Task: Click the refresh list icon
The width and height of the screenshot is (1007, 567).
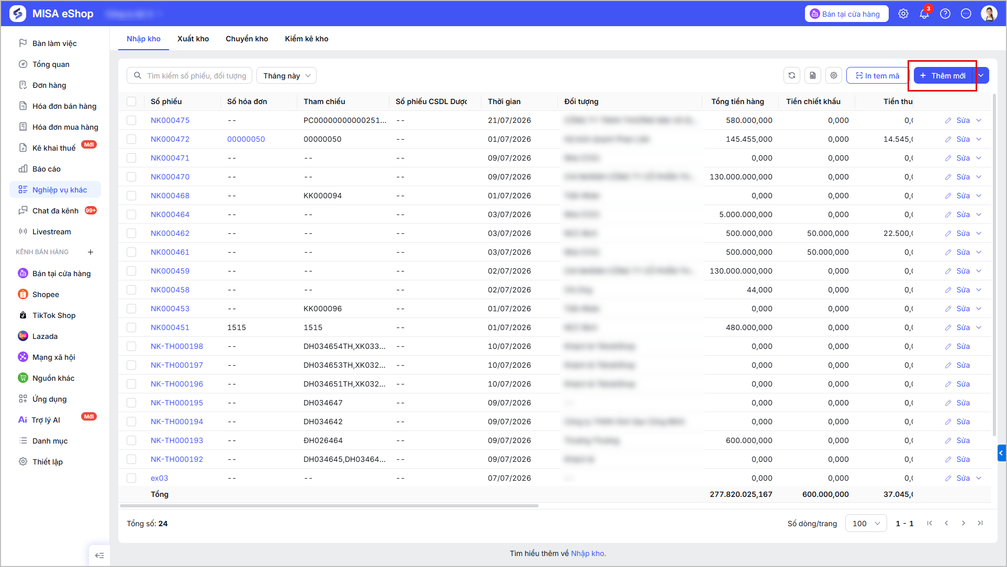Action: [x=791, y=75]
